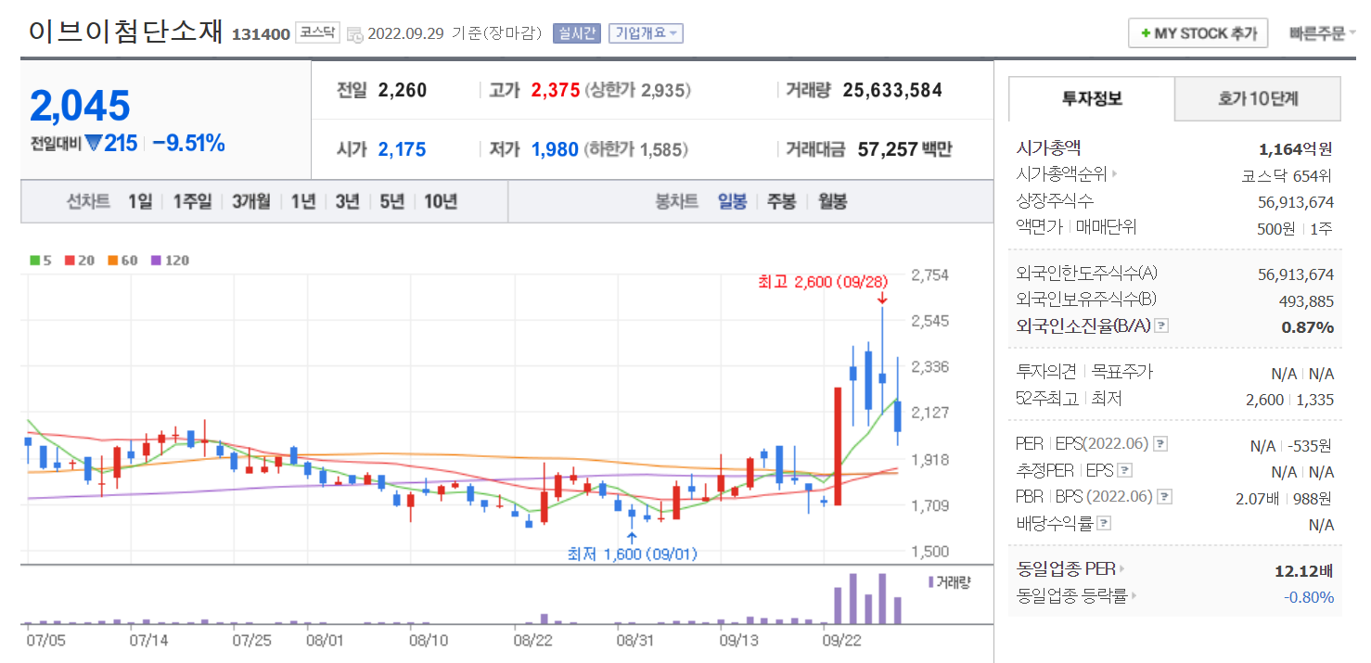Click the help icon beside 추정PER EPS
This screenshot has height=663, width=1371.
click(1125, 470)
